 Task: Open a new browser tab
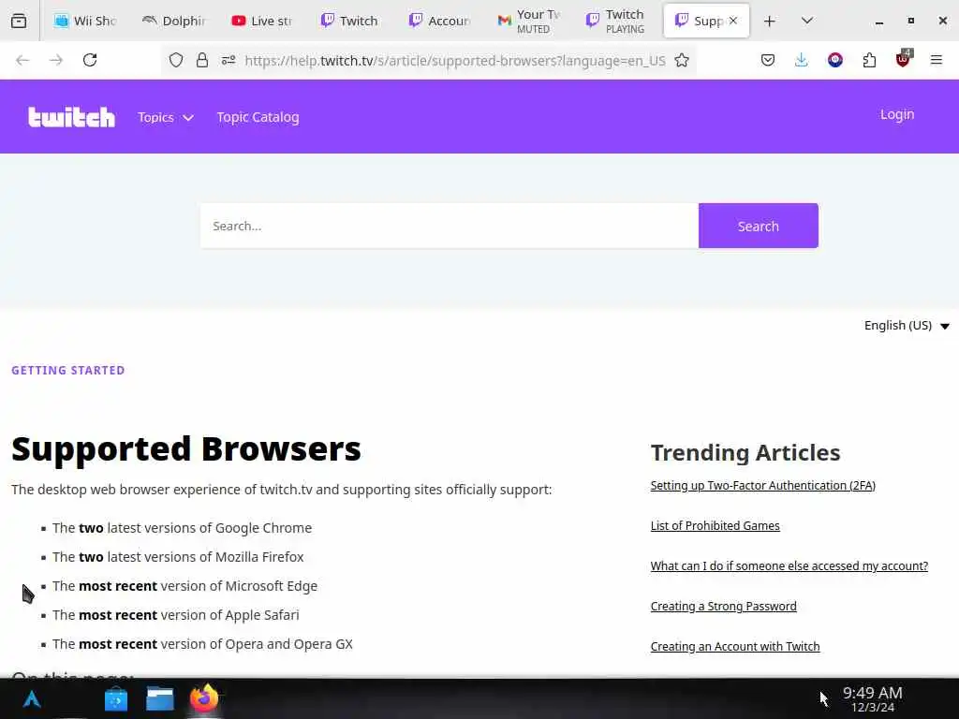tap(770, 21)
